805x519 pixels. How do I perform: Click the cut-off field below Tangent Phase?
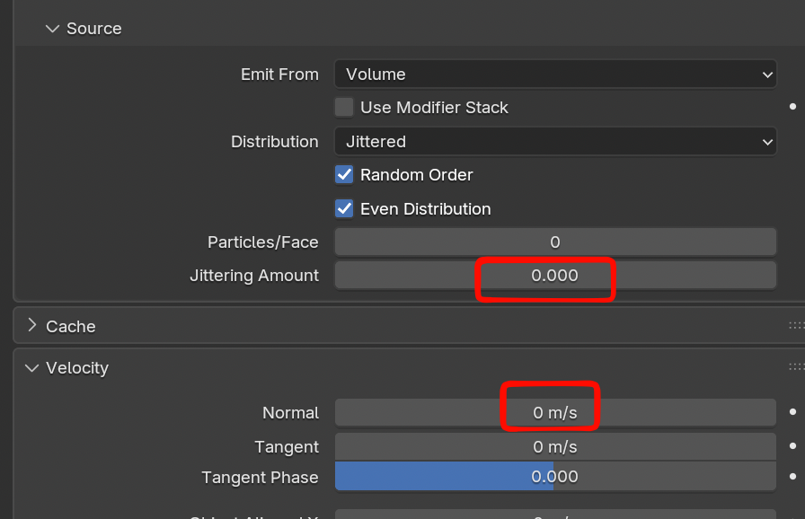pos(555,515)
